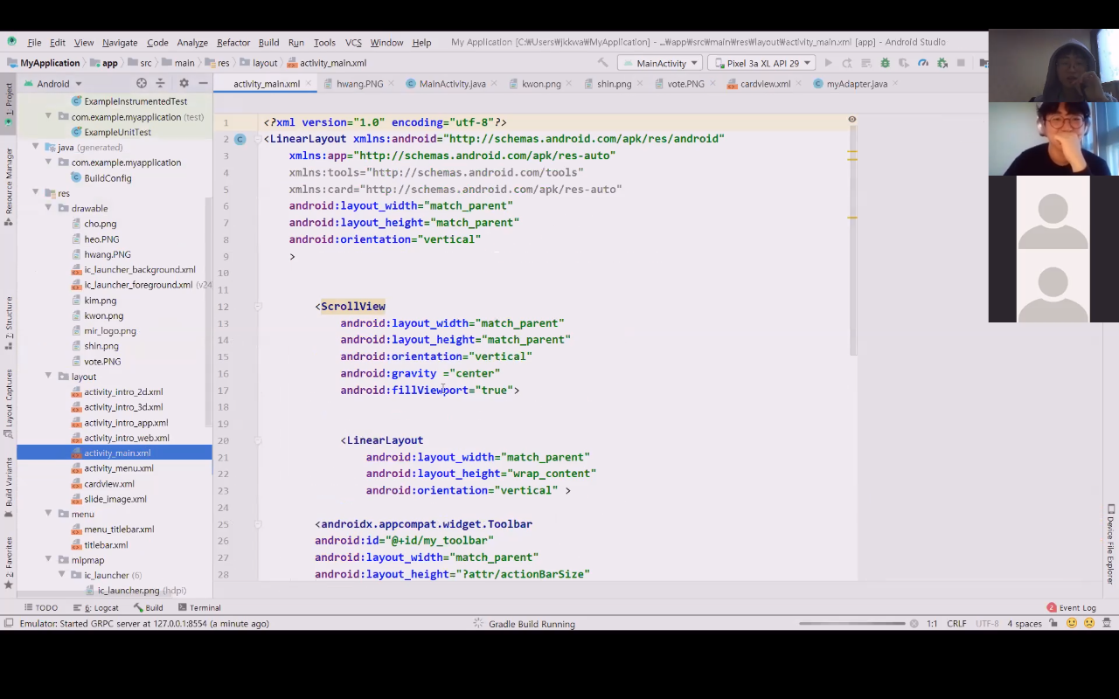Click the tool window toggle icon at the status bar's left corner
Screen dimensions: 1119x699
point(8,624)
